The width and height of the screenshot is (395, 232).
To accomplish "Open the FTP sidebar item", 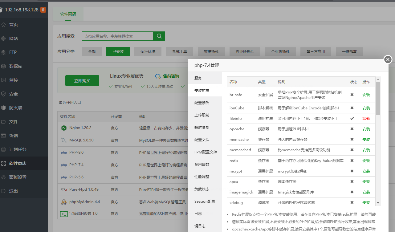I will [x=24, y=52].
